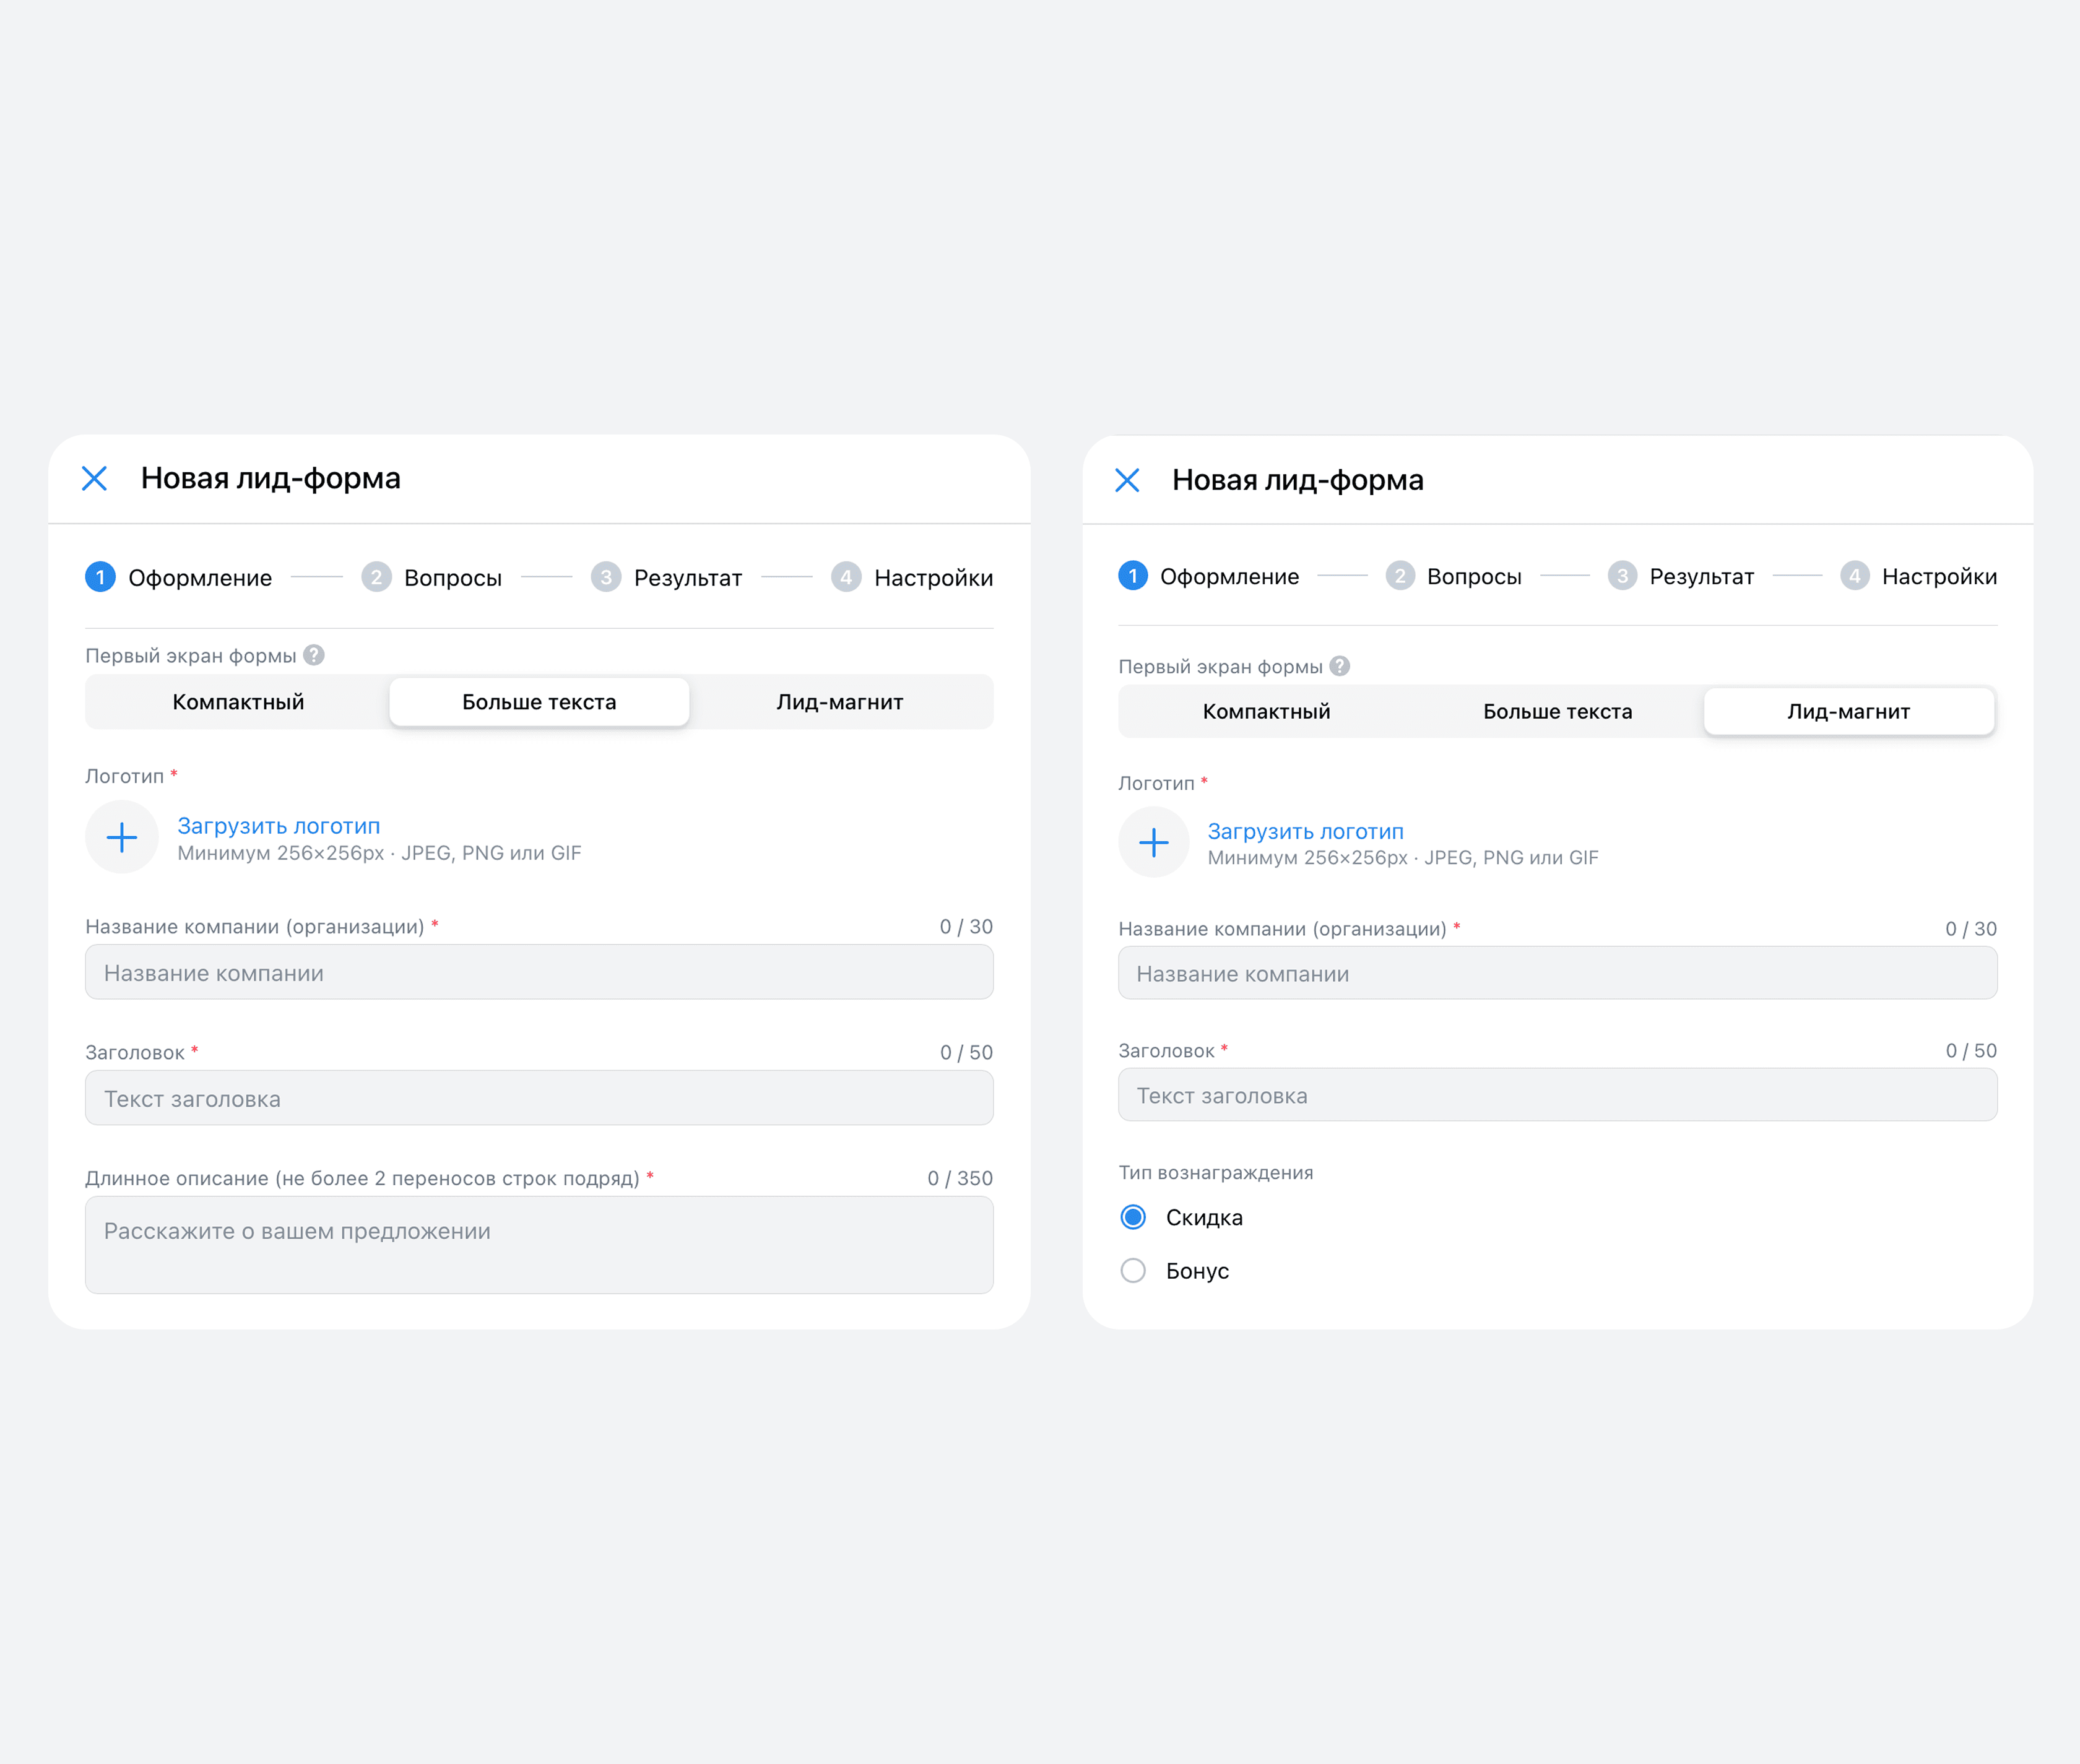The height and width of the screenshot is (1764, 2080).
Task: Select Бонус reward type radio
Action: (1133, 1271)
